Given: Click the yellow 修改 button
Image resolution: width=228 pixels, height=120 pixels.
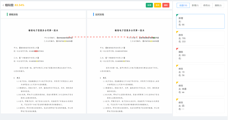Looking at the screenshot, I should click(x=158, y=5).
